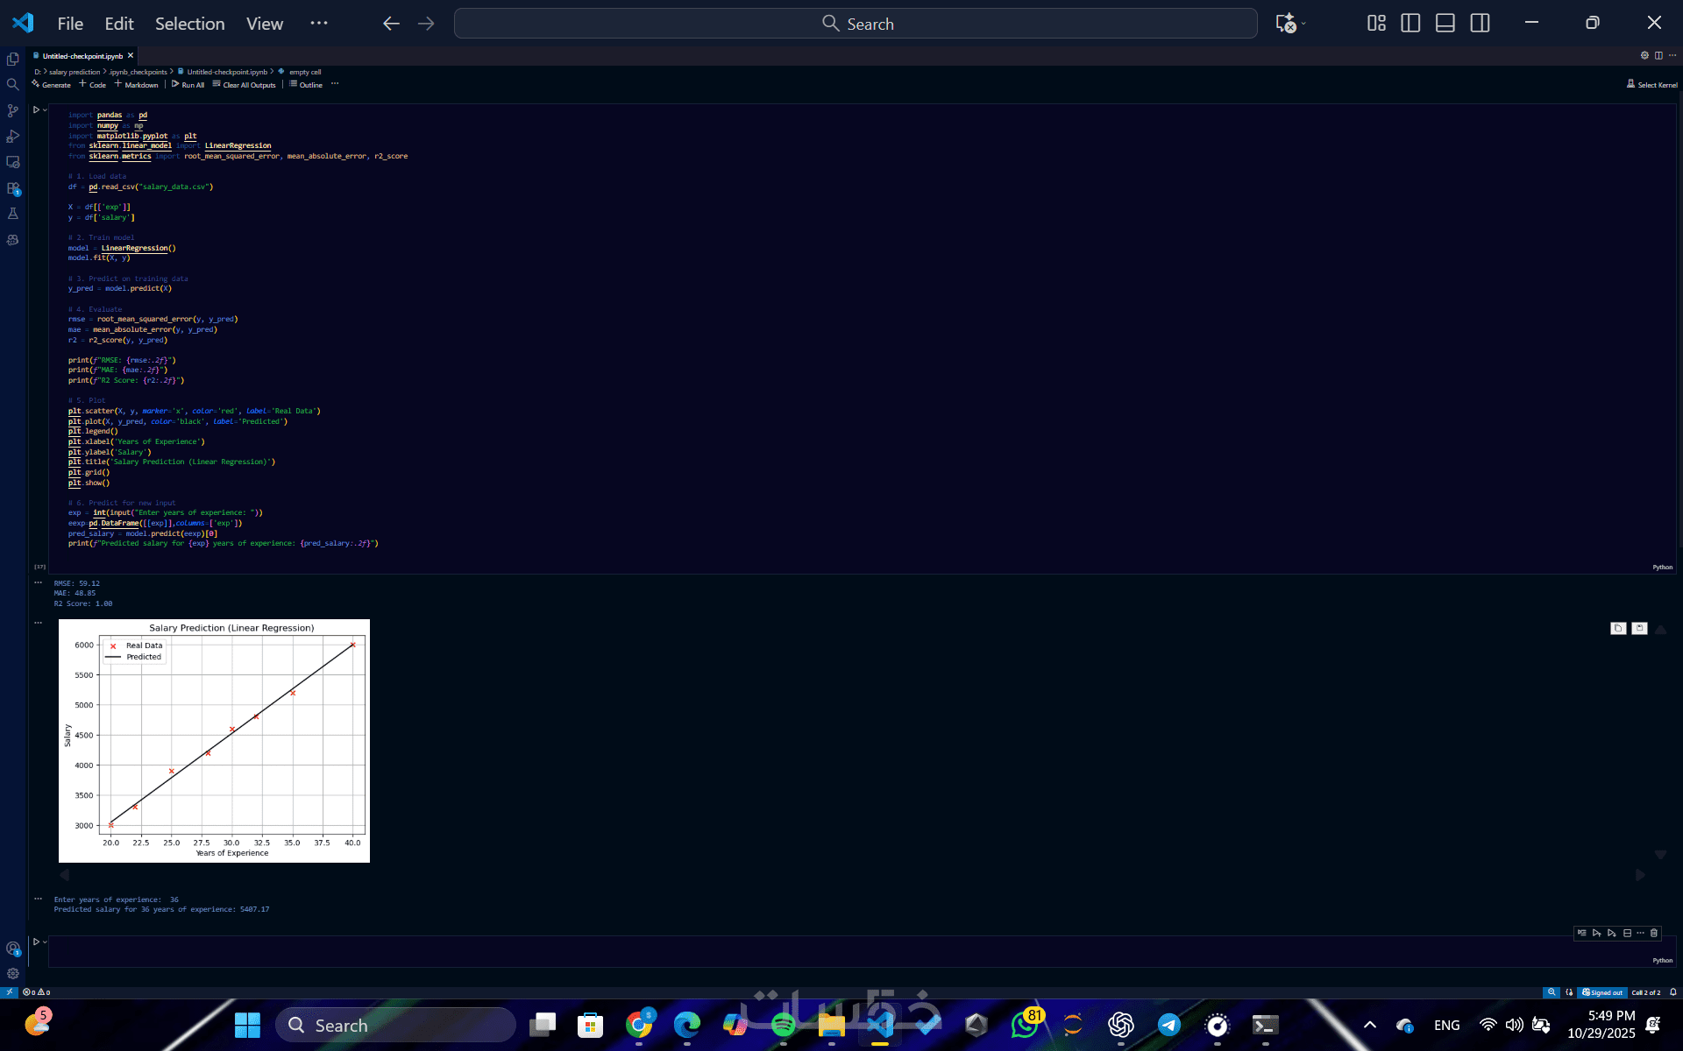1683x1051 pixels.
Task: Copy plot output to clipboard icon
Action: [x=1618, y=628]
